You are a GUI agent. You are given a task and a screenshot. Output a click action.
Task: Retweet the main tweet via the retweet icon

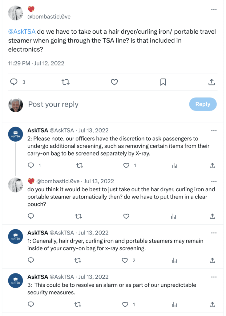(x=65, y=82)
